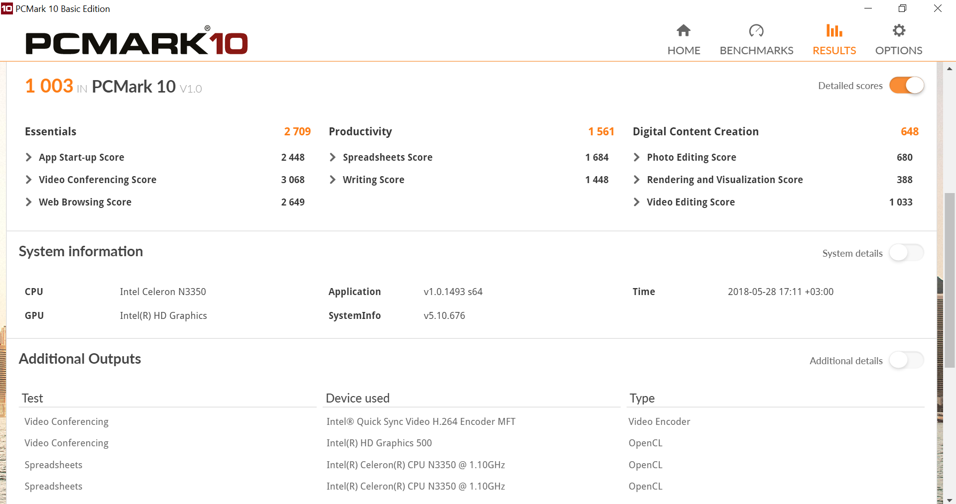Screen dimensions: 956x504
Task: Click the Intel Celeron N3350 CPU value
Action: pyautogui.click(x=163, y=292)
